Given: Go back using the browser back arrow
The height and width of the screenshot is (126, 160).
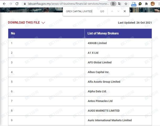Looking at the screenshot, I should (4, 4).
